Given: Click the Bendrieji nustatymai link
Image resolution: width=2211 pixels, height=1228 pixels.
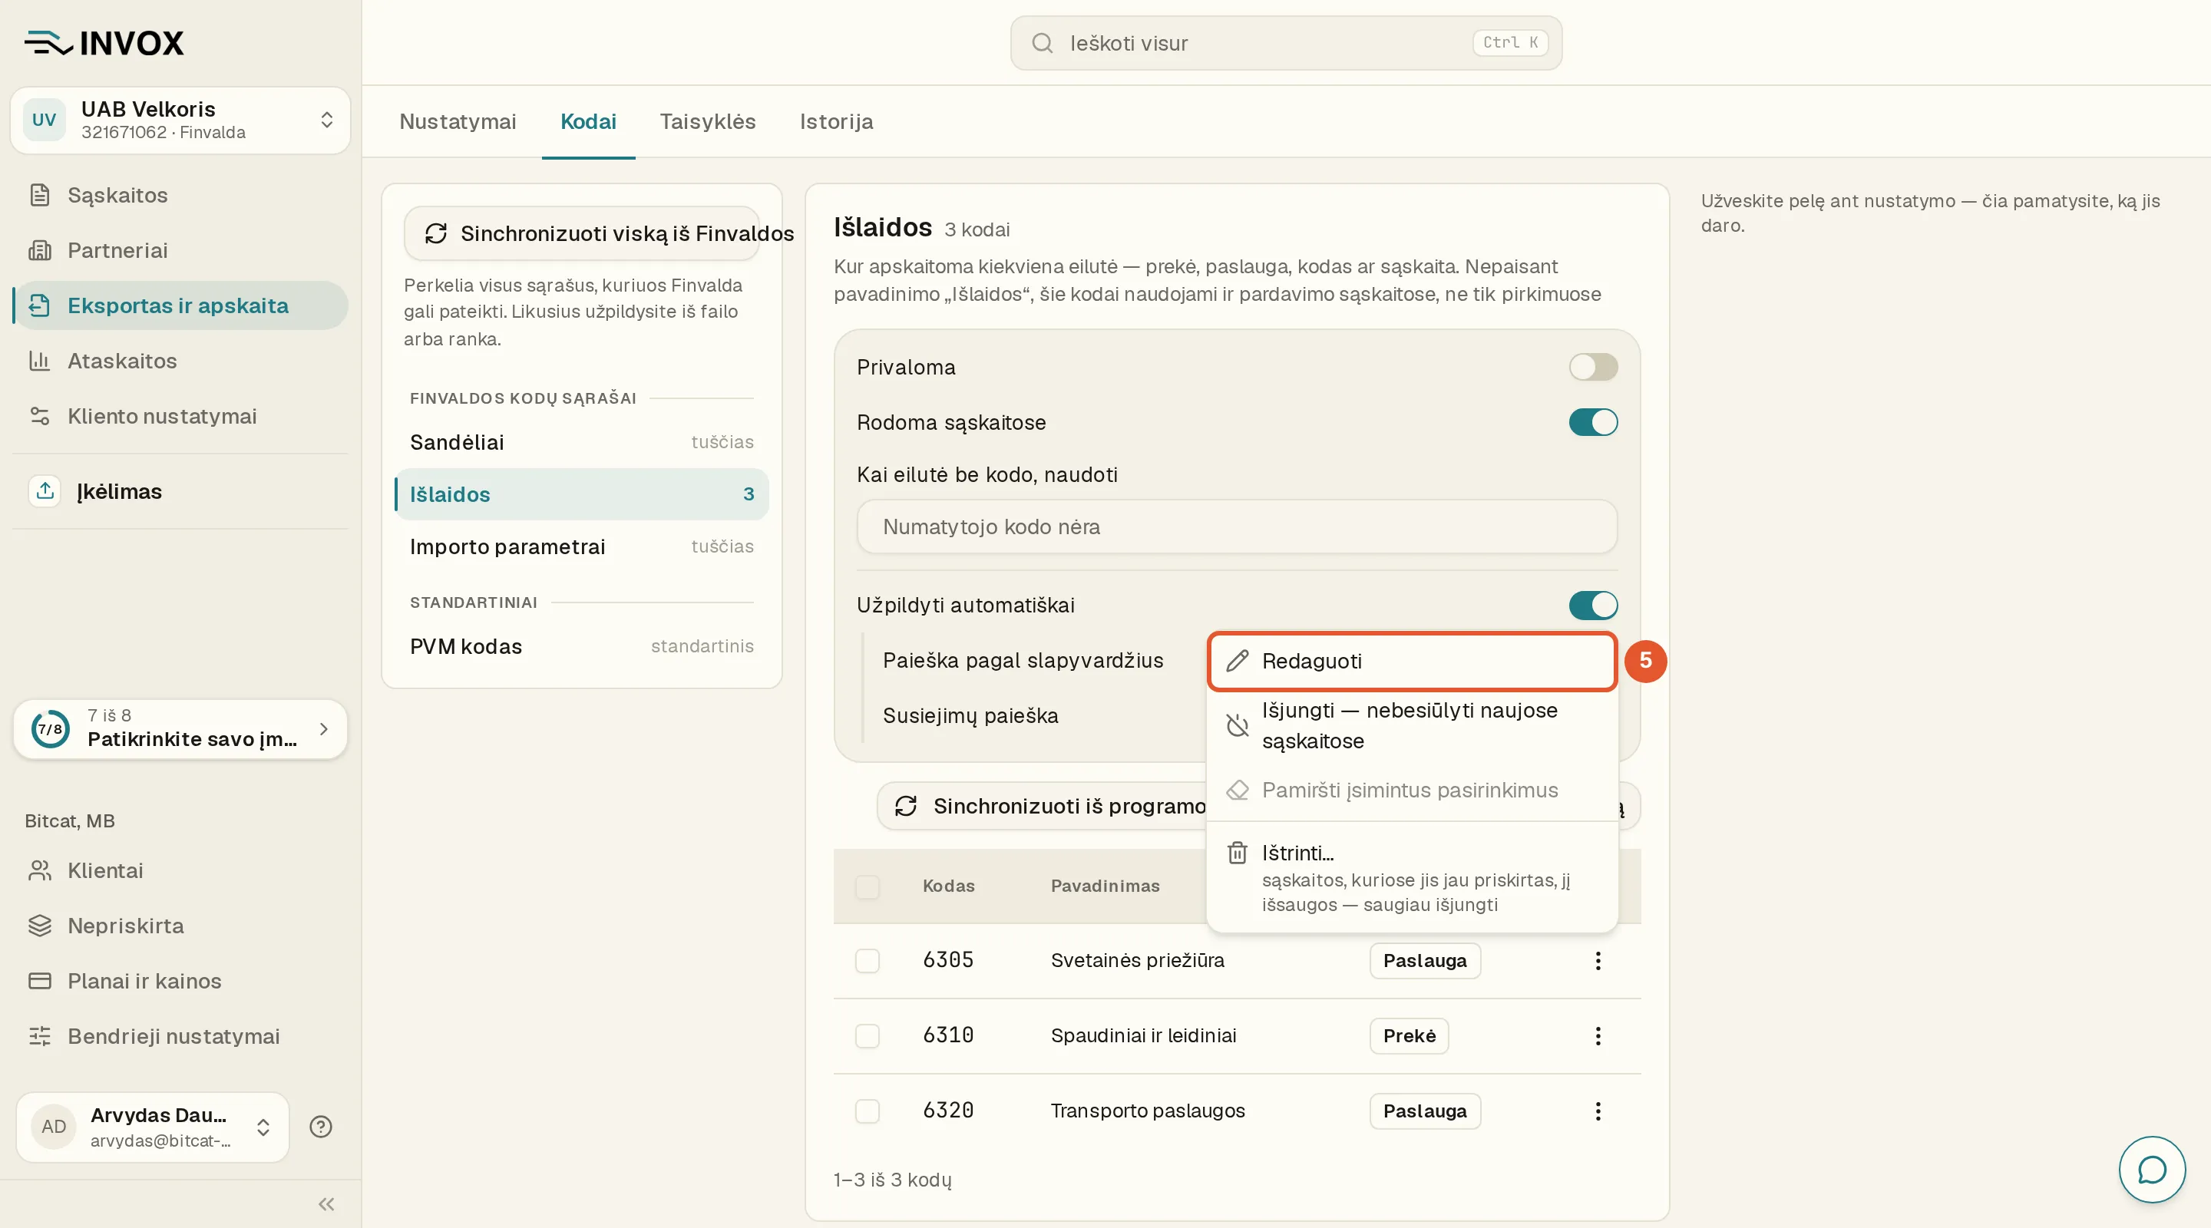Looking at the screenshot, I should click(x=174, y=1036).
